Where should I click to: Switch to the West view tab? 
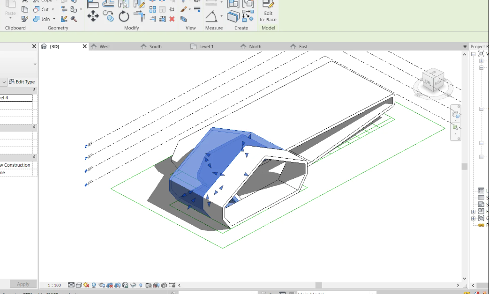tap(105, 46)
